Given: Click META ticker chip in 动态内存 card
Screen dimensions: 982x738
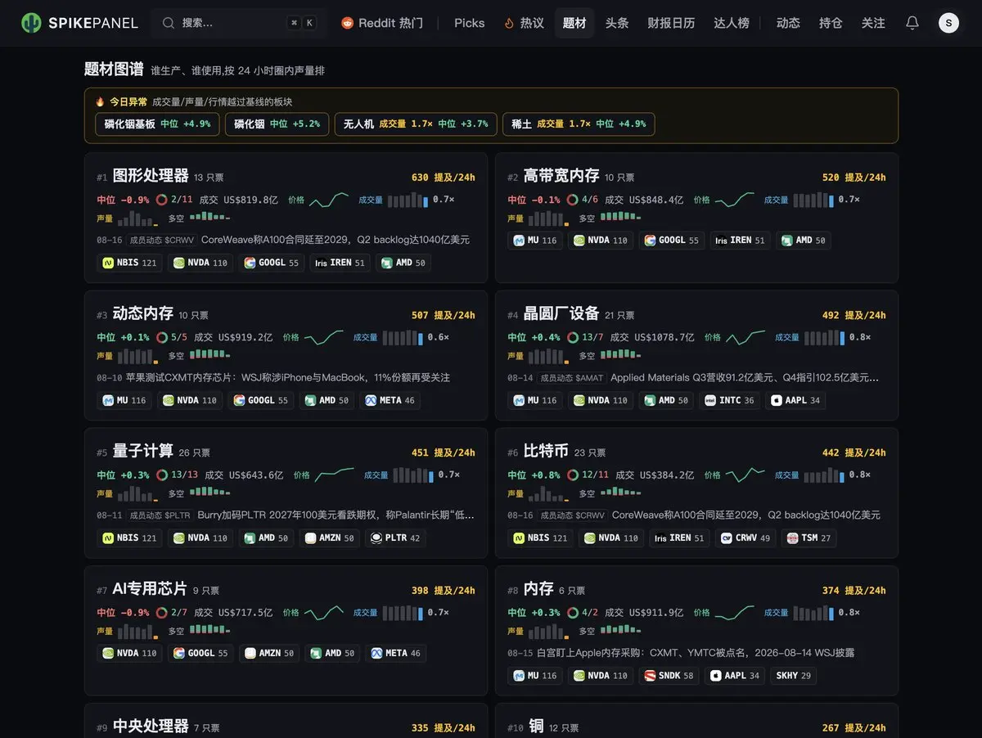Looking at the screenshot, I should pos(390,400).
